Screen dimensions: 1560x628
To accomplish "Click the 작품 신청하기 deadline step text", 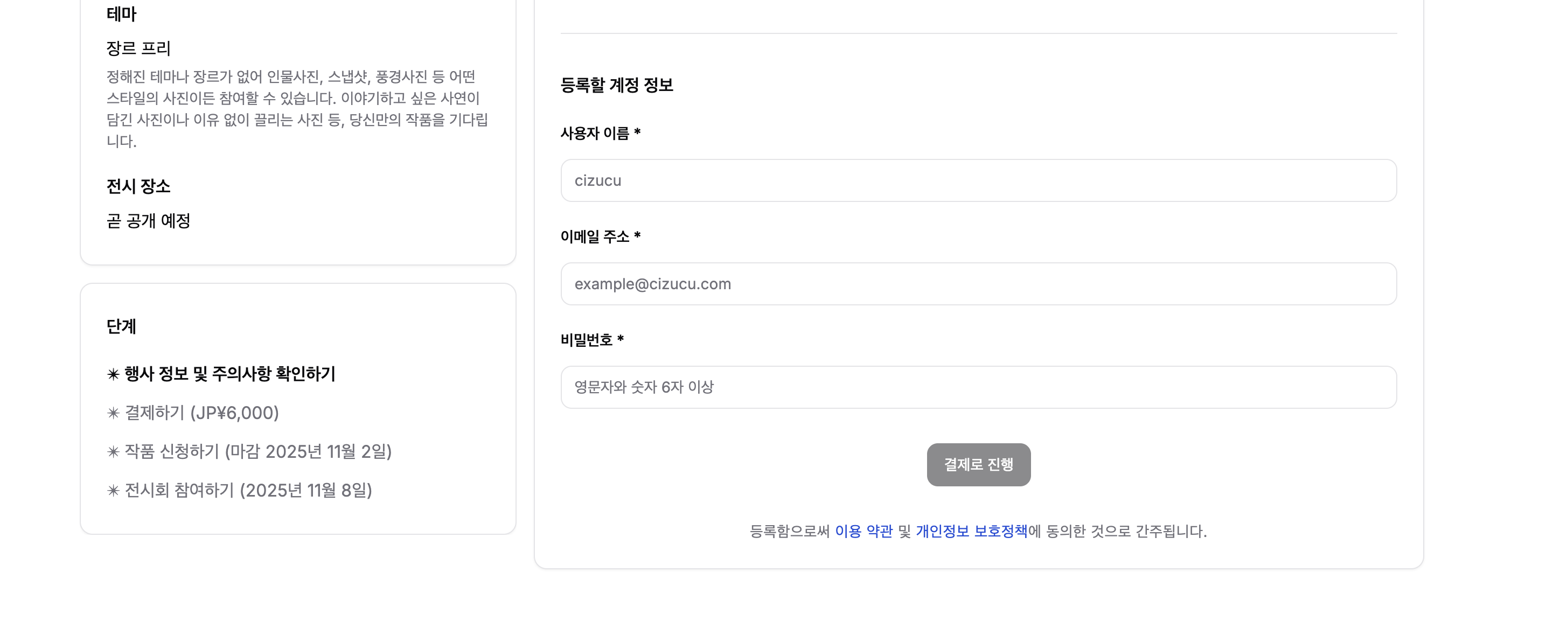I will (x=258, y=451).
